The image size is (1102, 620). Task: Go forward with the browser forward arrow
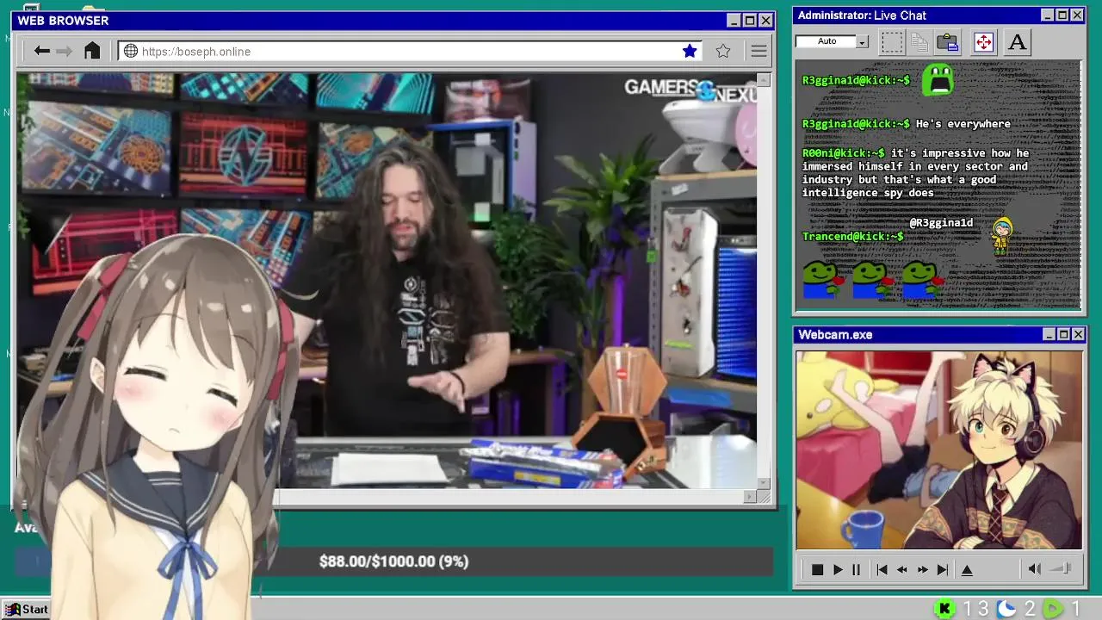point(64,52)
